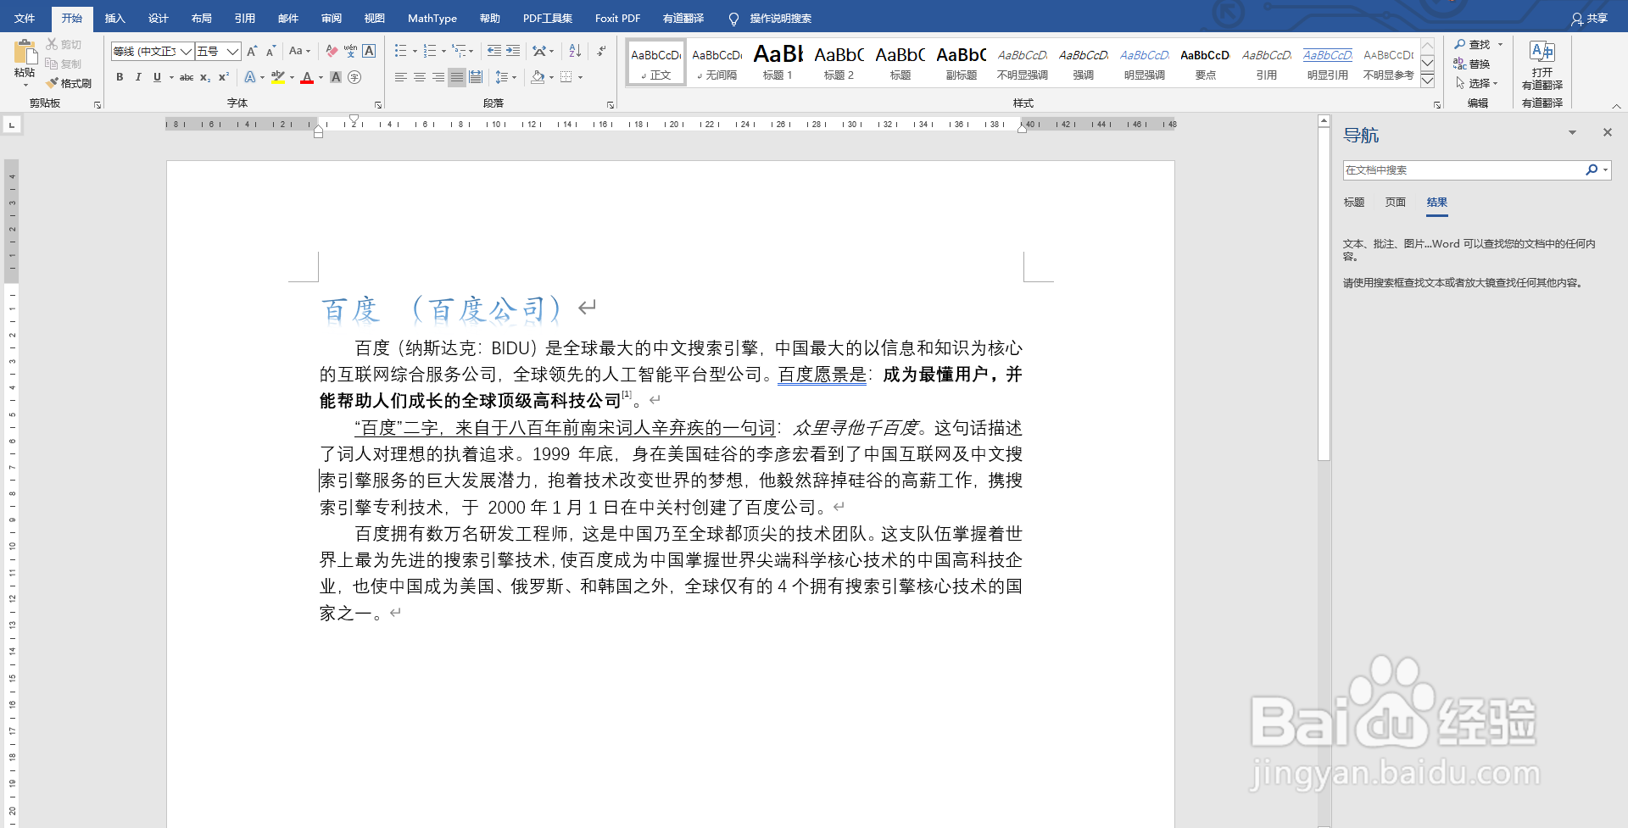Open the Change Case (Aa) dropdown
This screenshot has width=1628, height=828.
tap(299, 52)
